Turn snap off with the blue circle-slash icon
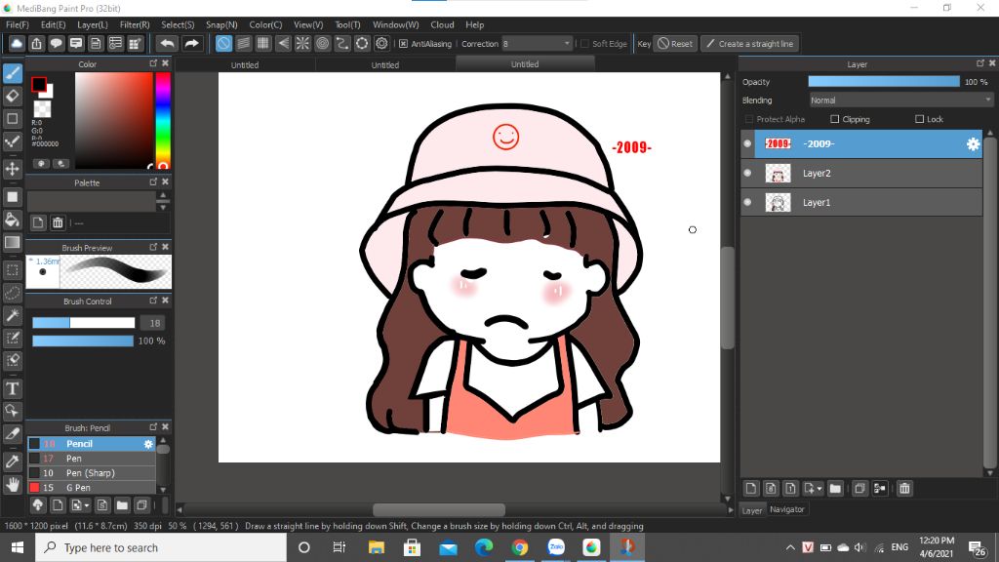Viewport: 999px width, 562px height. coord(223,43)
